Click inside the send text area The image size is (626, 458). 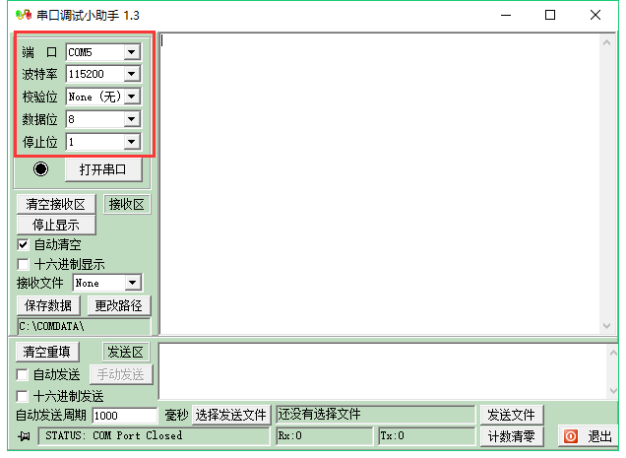(383, 371)
